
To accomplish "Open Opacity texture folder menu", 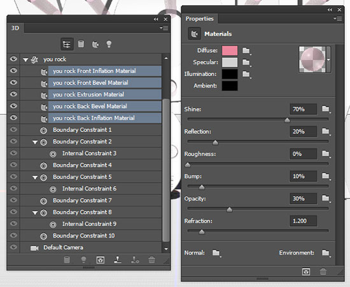I will [326, 198].
